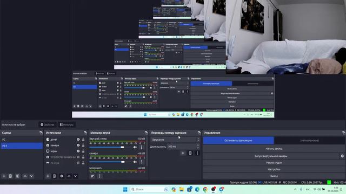Open transition properties dots menu
The image size is (346, 194).
pyautogui.click(x=197, y=153)
